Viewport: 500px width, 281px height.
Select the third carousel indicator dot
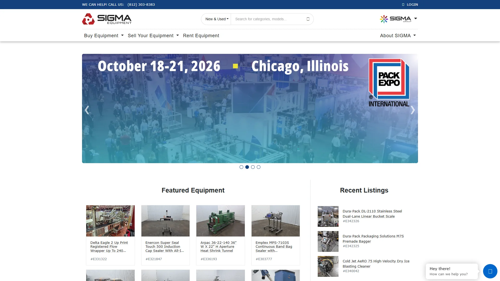[253, 167]
